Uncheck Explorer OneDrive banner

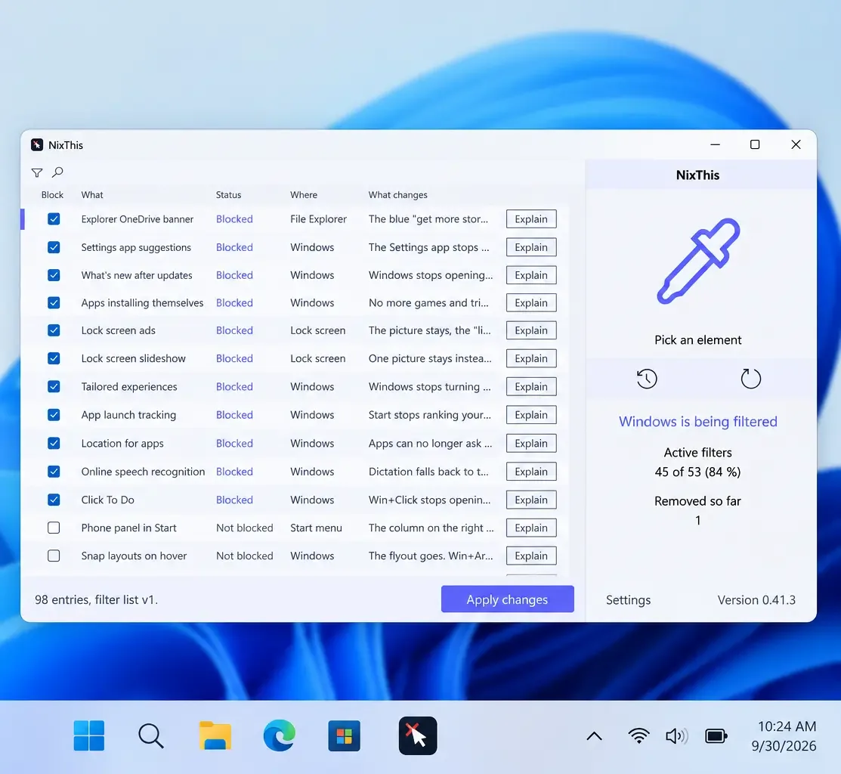pyautogui.click(x=54, y=219)
